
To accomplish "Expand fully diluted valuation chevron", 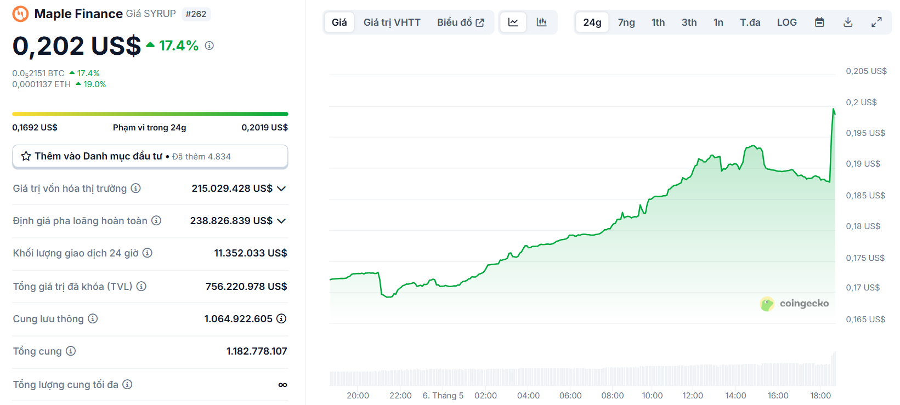I will click(281, 221).
